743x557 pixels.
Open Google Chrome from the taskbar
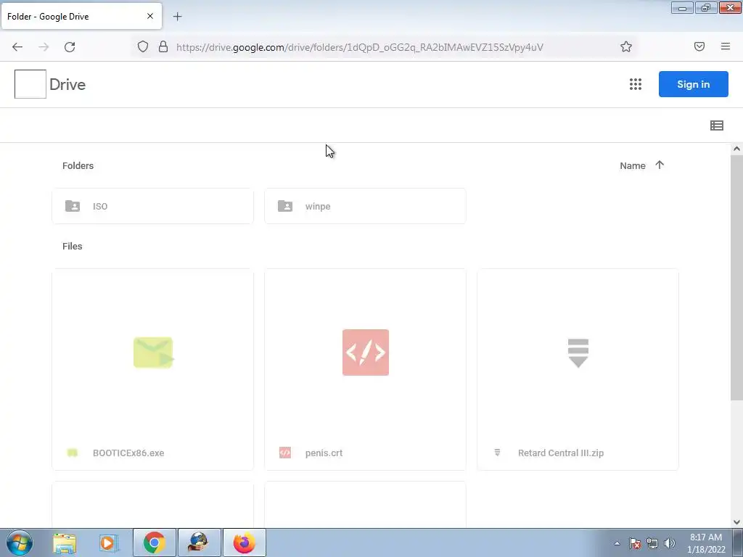click(x=154, y=542)
